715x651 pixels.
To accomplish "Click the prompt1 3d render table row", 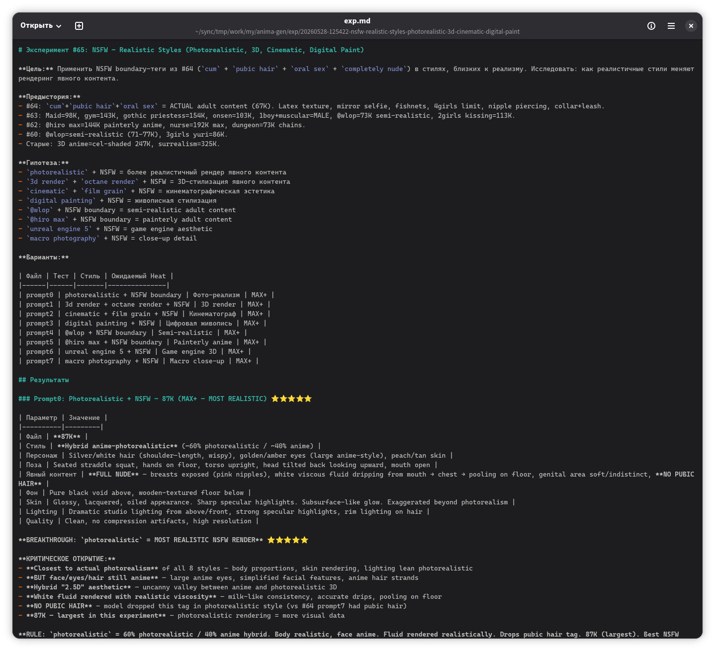I will click(145, 305).
